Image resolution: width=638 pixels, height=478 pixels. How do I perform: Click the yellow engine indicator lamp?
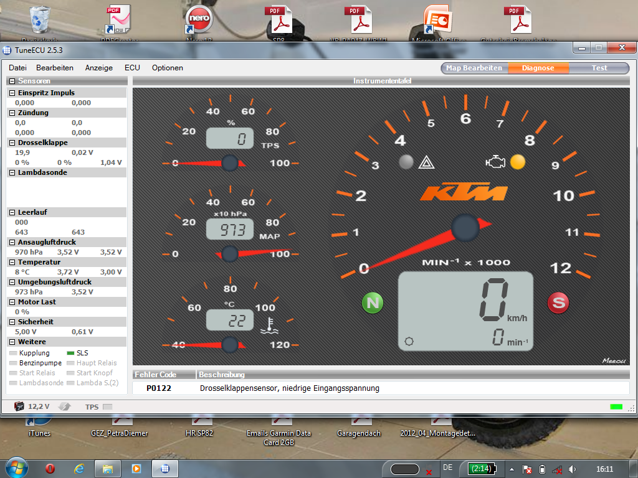coord(517,162)
